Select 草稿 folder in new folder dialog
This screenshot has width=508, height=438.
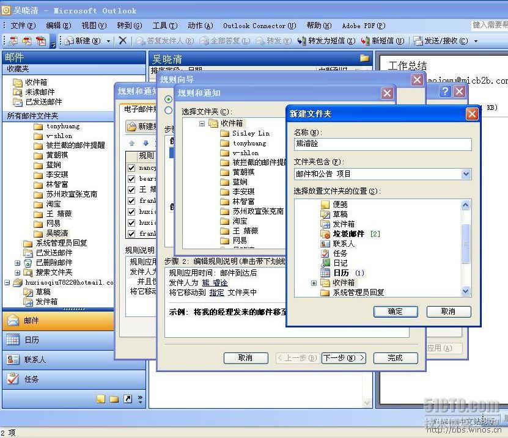pyautogui.click(x=334, y=214)
